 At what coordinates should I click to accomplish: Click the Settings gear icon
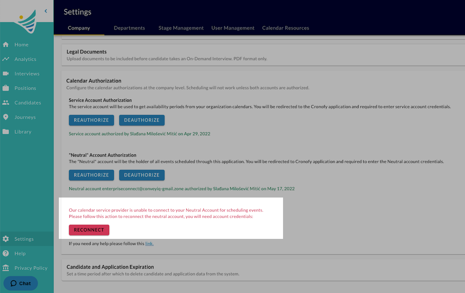(x=6, y=239)
